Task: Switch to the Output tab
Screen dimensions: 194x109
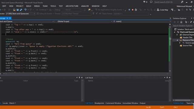Action: [x=142, y=103]
